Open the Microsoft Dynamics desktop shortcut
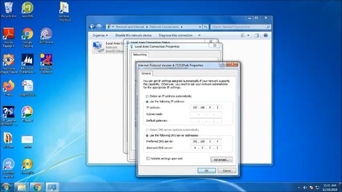The width and height of the screenshot is (342, 192). point(27,64)
